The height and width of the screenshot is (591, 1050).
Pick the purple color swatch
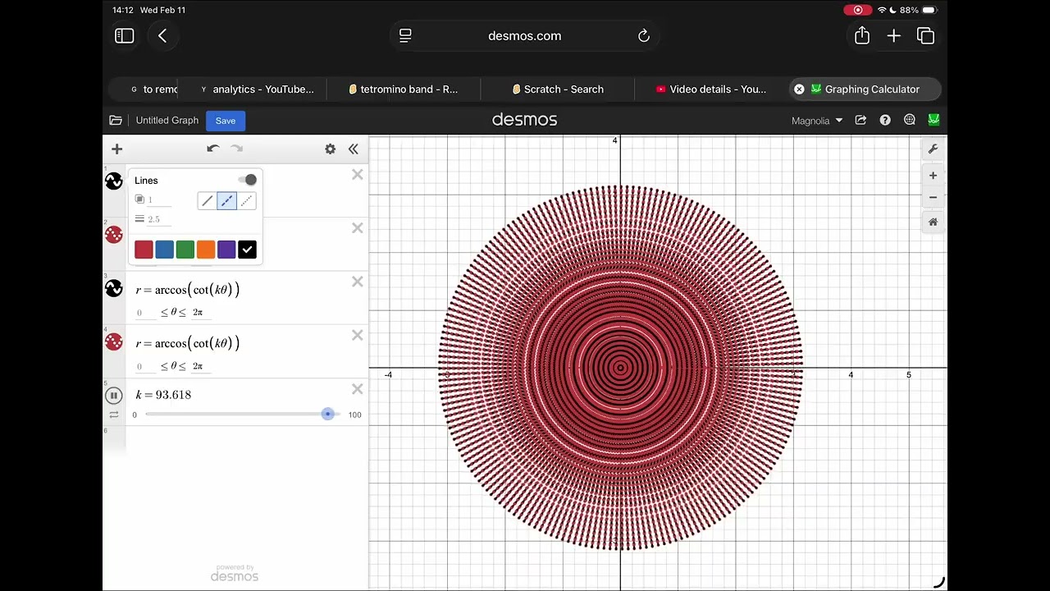point(226,250)
